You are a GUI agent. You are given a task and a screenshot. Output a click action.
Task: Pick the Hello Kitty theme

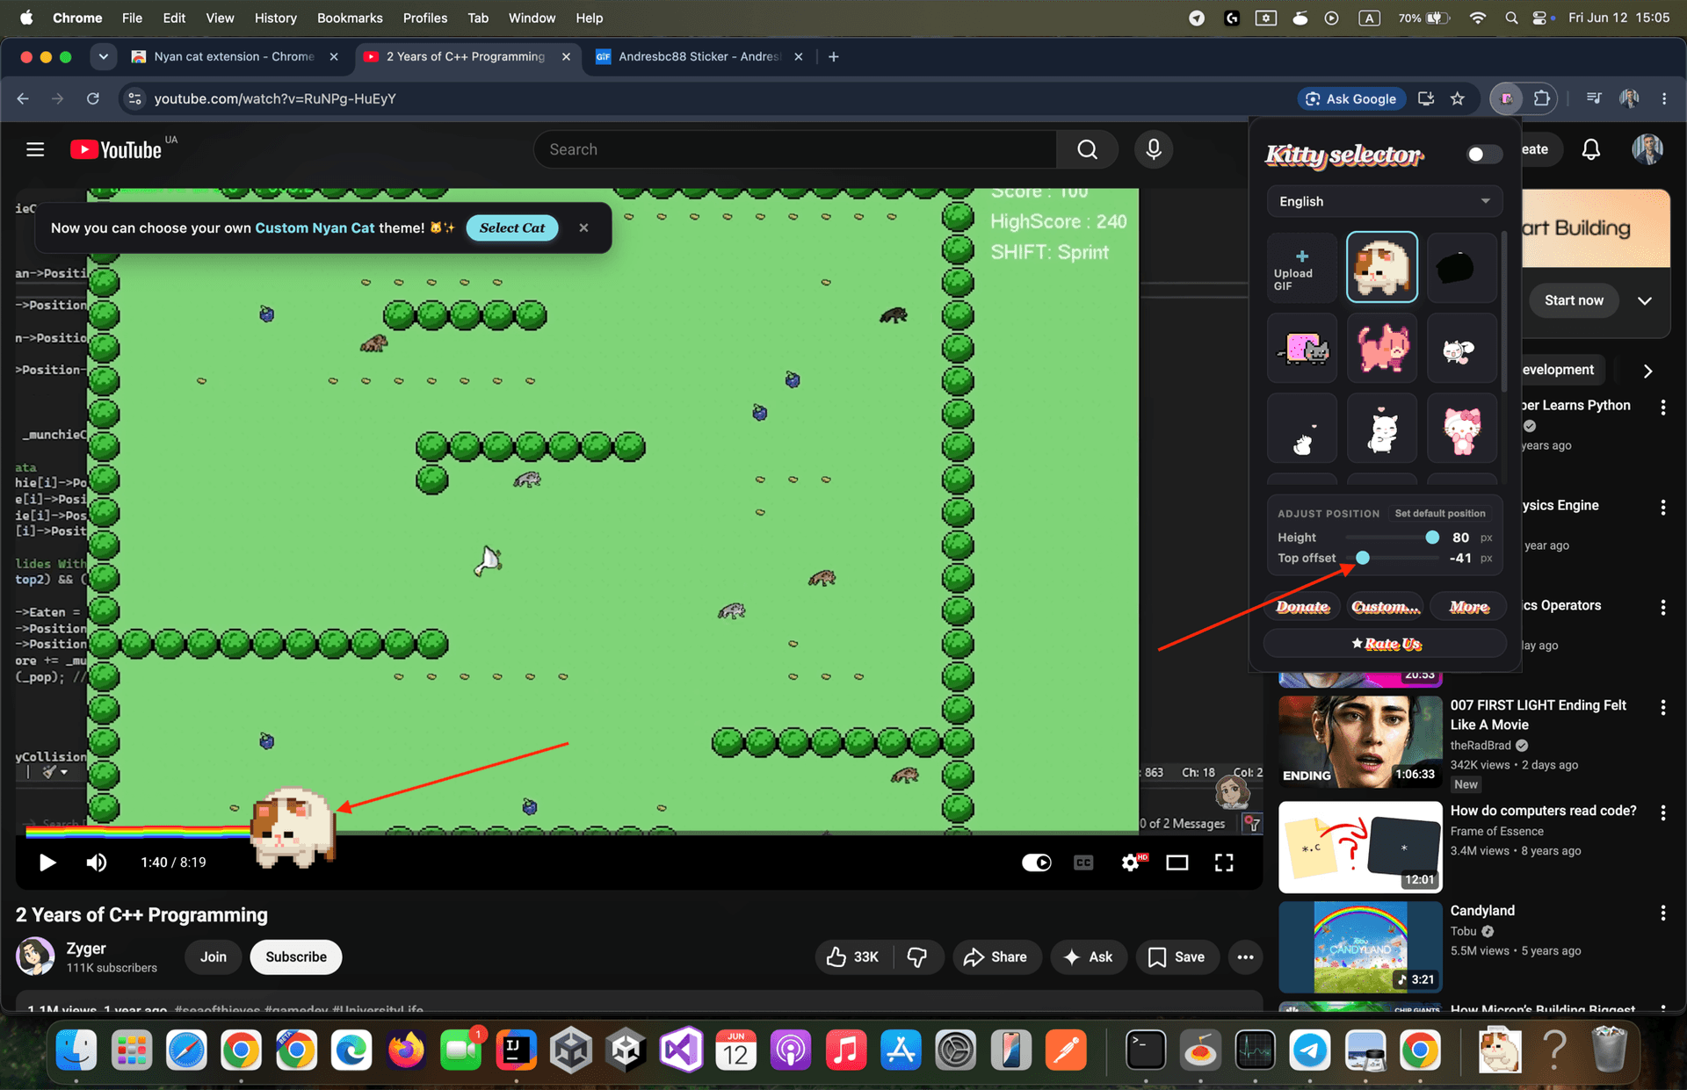1461,429
